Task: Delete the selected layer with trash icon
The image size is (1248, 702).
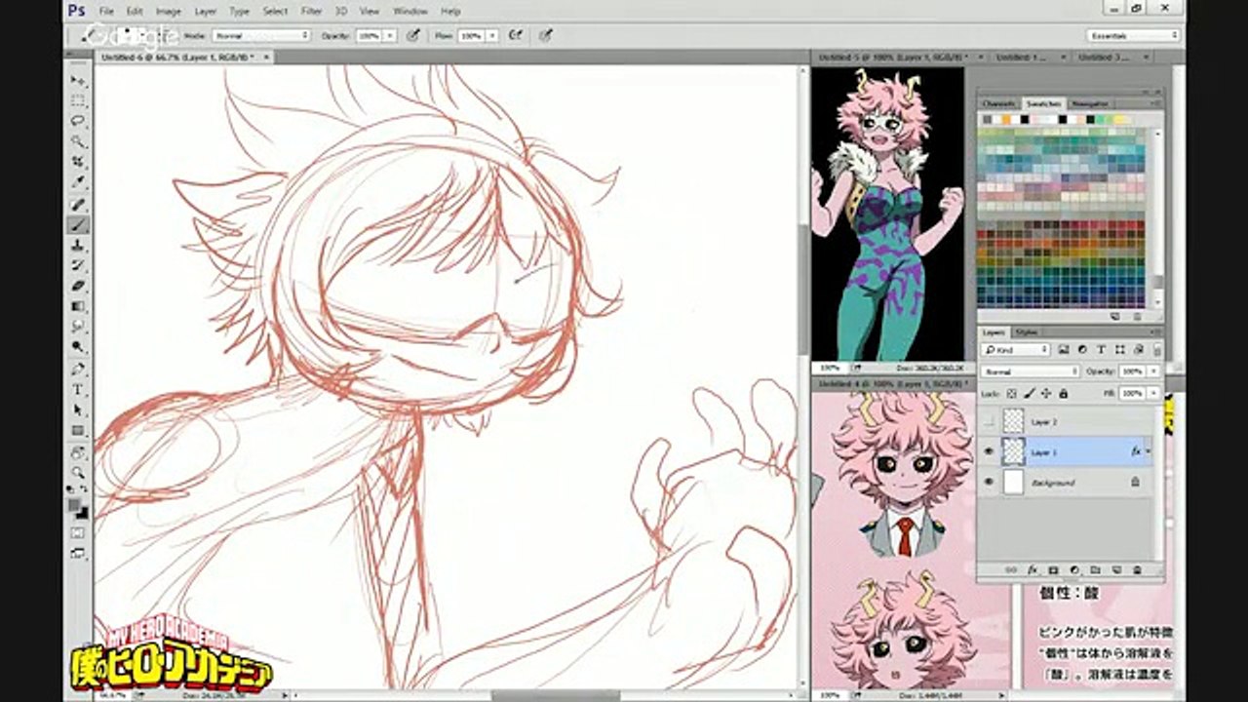Action: point(1136,569)
